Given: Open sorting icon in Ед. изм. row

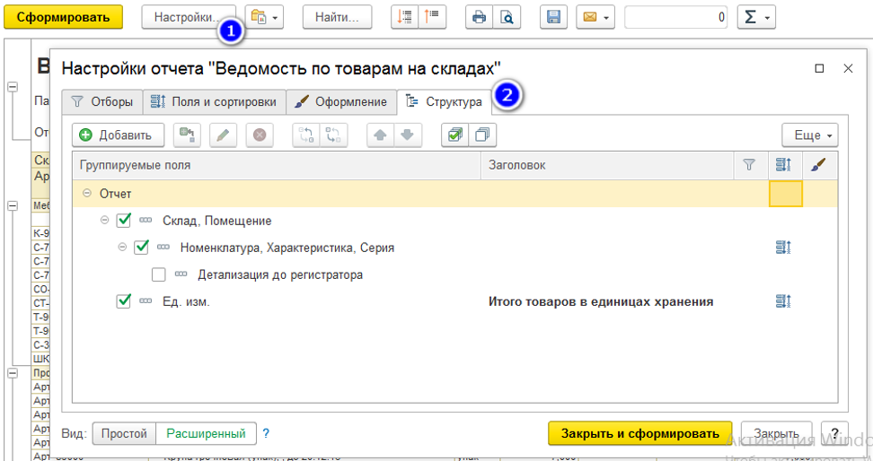Looking at the screenshot, I should (783, 301).
